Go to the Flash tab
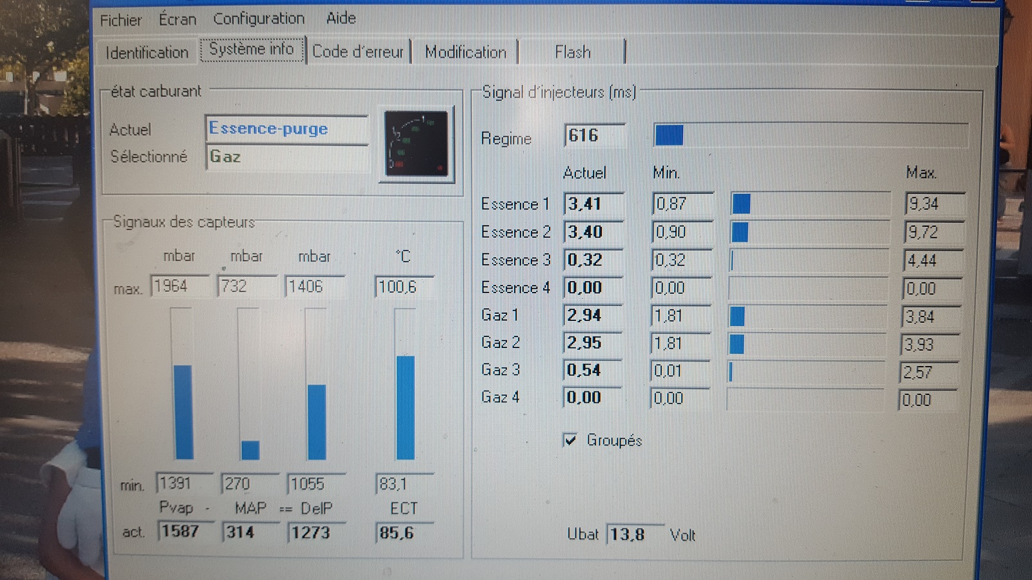This screenshot has width=1032, height=580. click(x=572, y=52)
